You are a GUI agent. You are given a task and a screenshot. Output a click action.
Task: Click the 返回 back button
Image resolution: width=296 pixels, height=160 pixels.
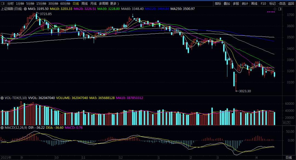click(291, 4)
